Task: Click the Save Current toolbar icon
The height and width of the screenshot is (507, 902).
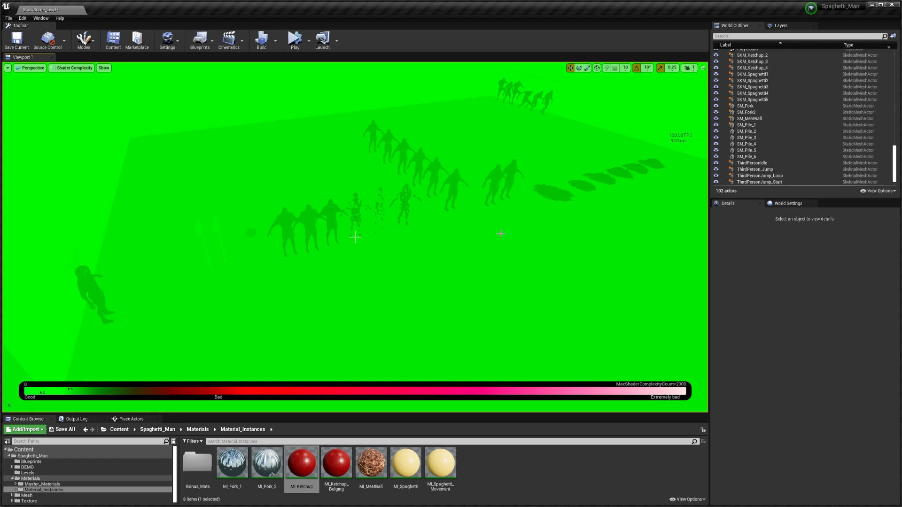Action: [16, 40]
